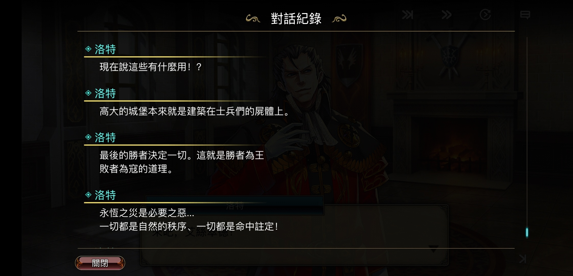
Task: Click the skip-to-end double arrow icon
Action: [x=408, y=15]
